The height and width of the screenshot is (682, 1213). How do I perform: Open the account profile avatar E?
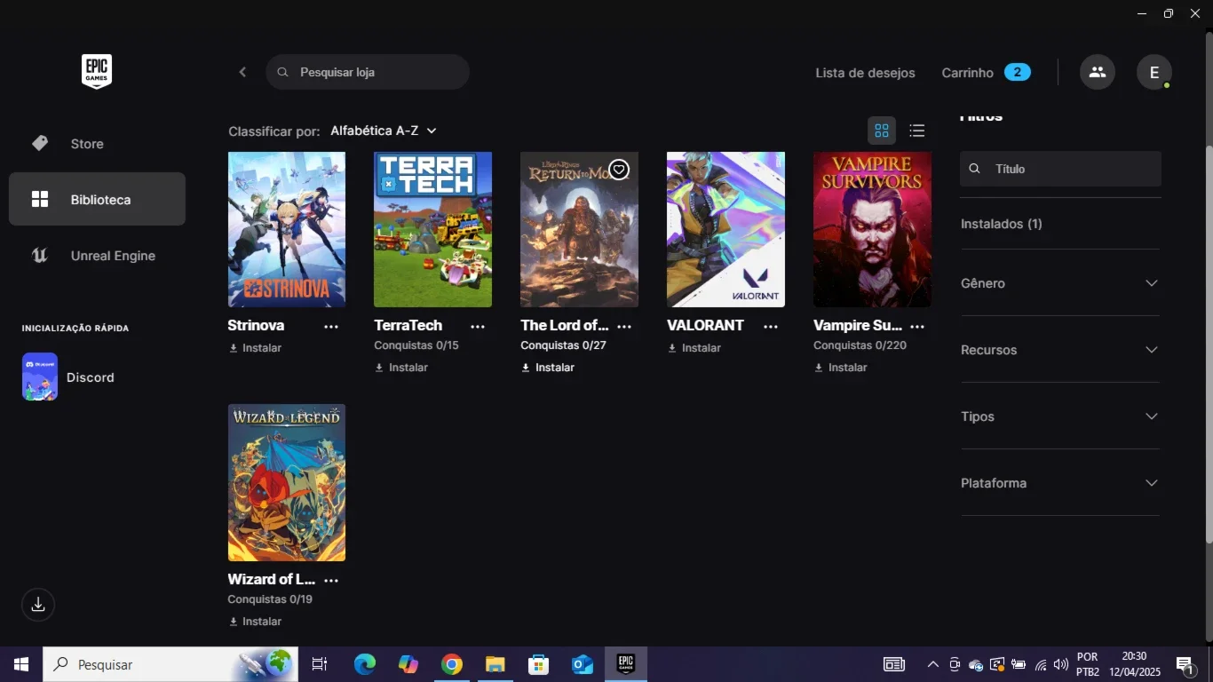[x=1154, y=72]
